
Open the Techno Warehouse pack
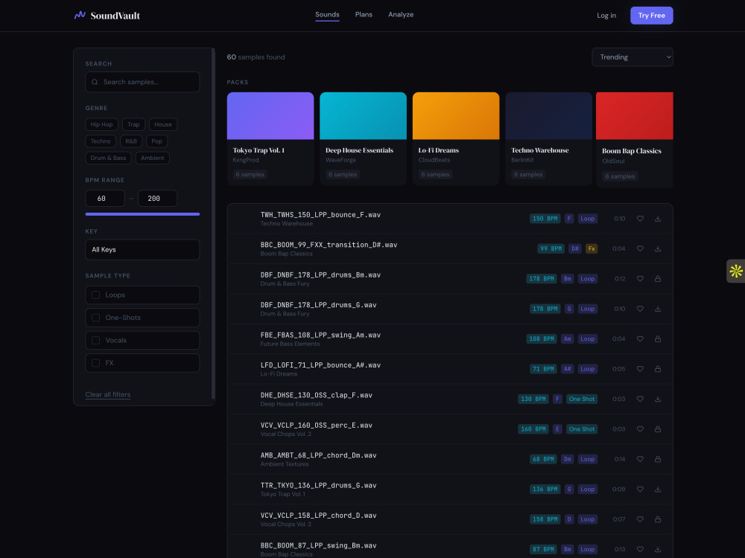click(x=549, y=138)
